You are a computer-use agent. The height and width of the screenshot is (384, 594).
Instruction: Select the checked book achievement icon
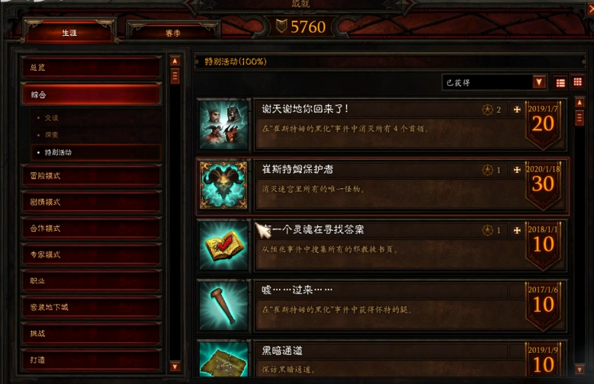click(x=223, y=245)
